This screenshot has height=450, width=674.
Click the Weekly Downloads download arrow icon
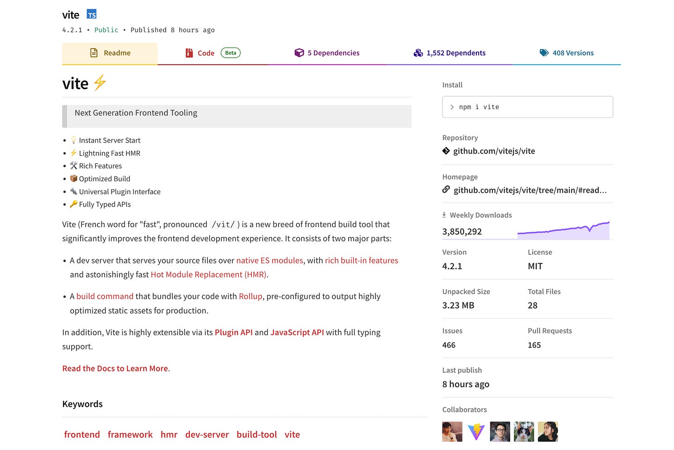click(x=444, y=215)
